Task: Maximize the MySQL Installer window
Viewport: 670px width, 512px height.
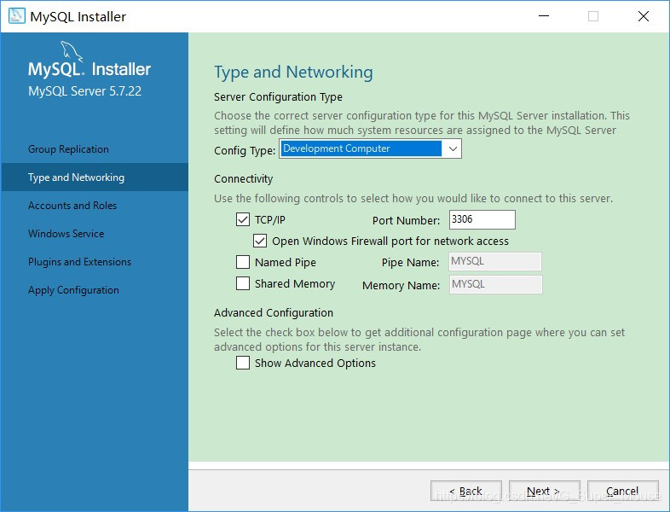Action: point(593,16)
